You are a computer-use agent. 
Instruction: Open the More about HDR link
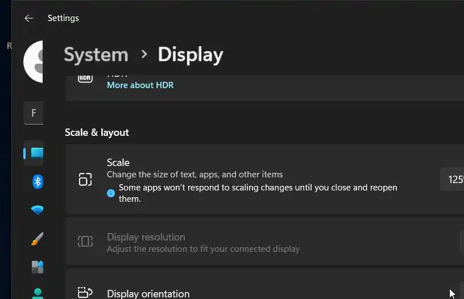coord(140,85)
